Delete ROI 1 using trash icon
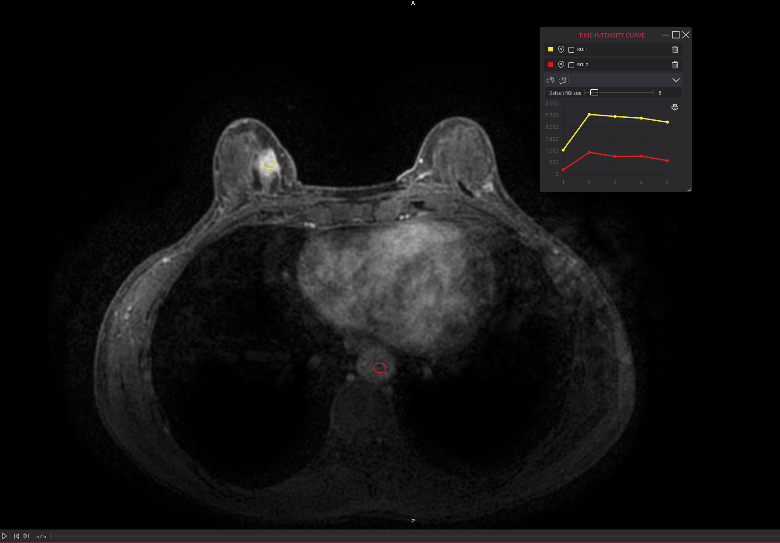 coord(675,50)
